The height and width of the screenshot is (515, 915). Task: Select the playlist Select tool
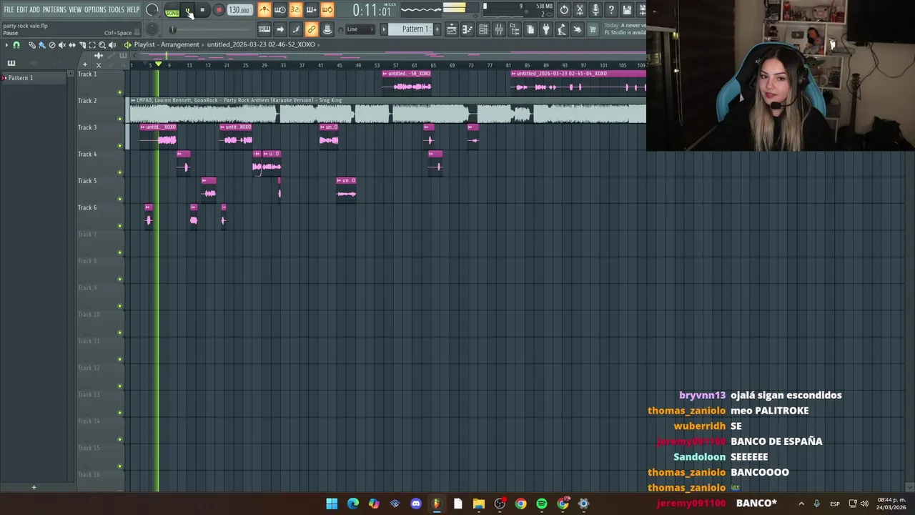tap(92, 44)
